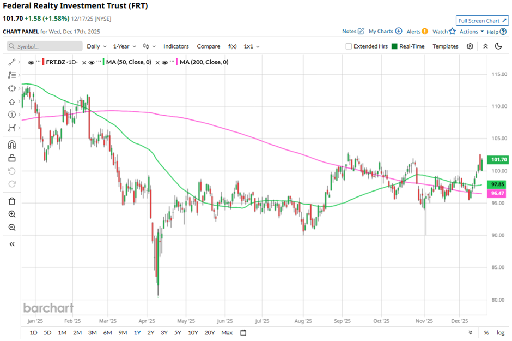Zoom in using the magnifier plus icon
This screenshot has width=512, height=341.
point(11,214)
